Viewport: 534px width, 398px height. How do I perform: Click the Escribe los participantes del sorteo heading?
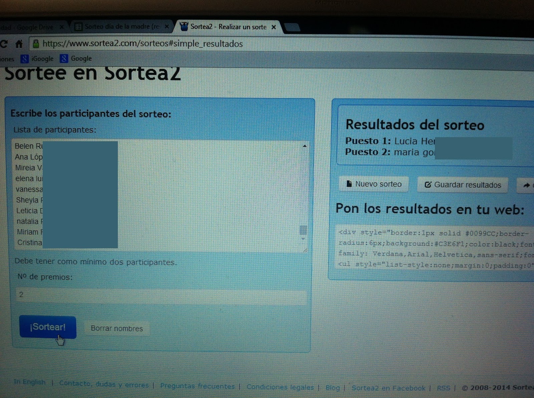(91, 114)
